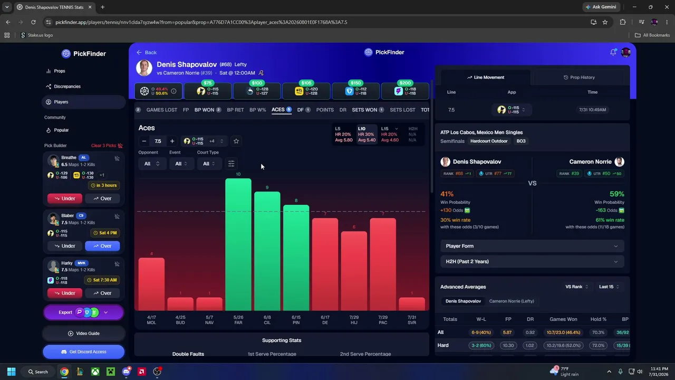Choose Under for the Breathe pick
675x380 pixels.
click(x=64, y=198)
